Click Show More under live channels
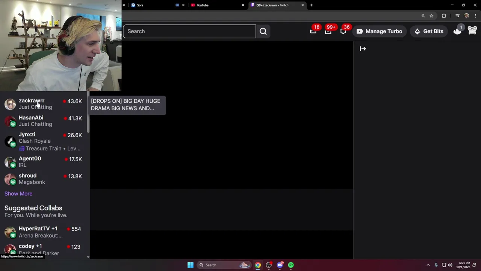Viewport: 481px width, 271px height. tap(18, 193)
